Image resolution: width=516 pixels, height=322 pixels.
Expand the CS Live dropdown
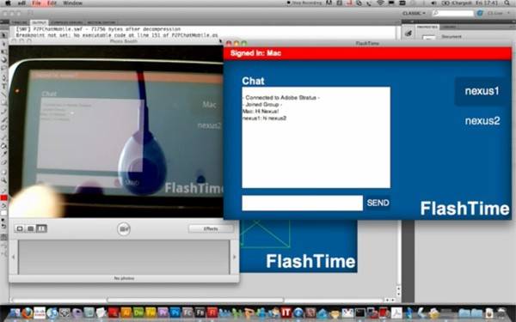point(498,13)
